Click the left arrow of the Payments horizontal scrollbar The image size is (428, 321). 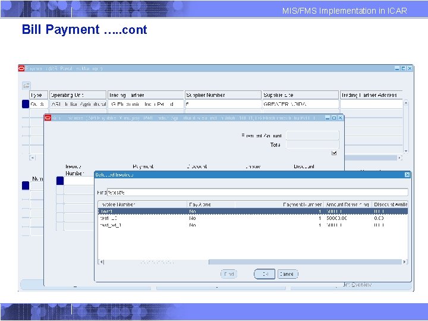(32, 158)
